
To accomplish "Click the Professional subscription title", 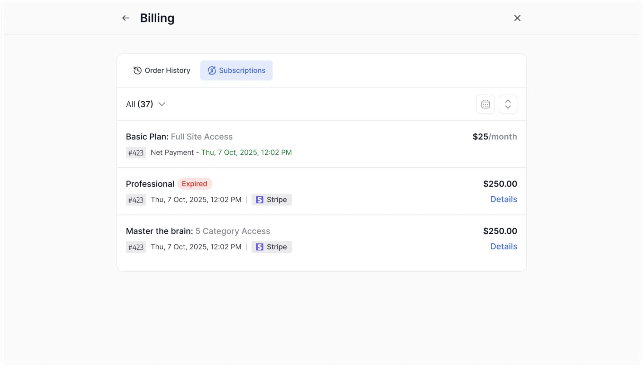I will (150, 184).
